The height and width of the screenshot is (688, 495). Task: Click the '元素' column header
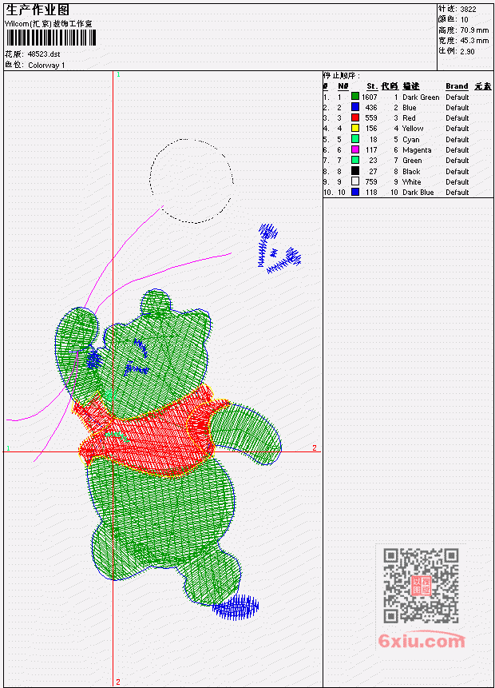[483, 86]
